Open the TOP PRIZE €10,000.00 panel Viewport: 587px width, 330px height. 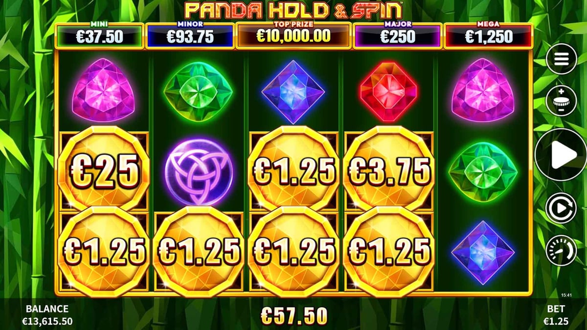(293, 35)
